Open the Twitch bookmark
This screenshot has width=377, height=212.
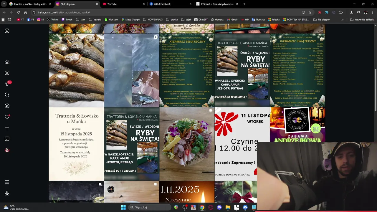pos(67,20)
